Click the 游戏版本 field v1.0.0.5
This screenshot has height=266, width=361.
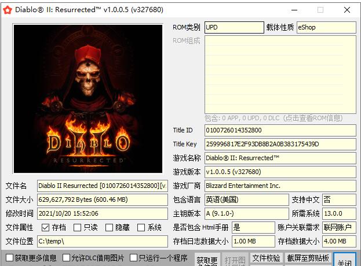click(x=280, y=172)
